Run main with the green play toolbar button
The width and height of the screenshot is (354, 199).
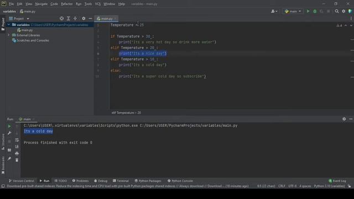tap(308, 11)
